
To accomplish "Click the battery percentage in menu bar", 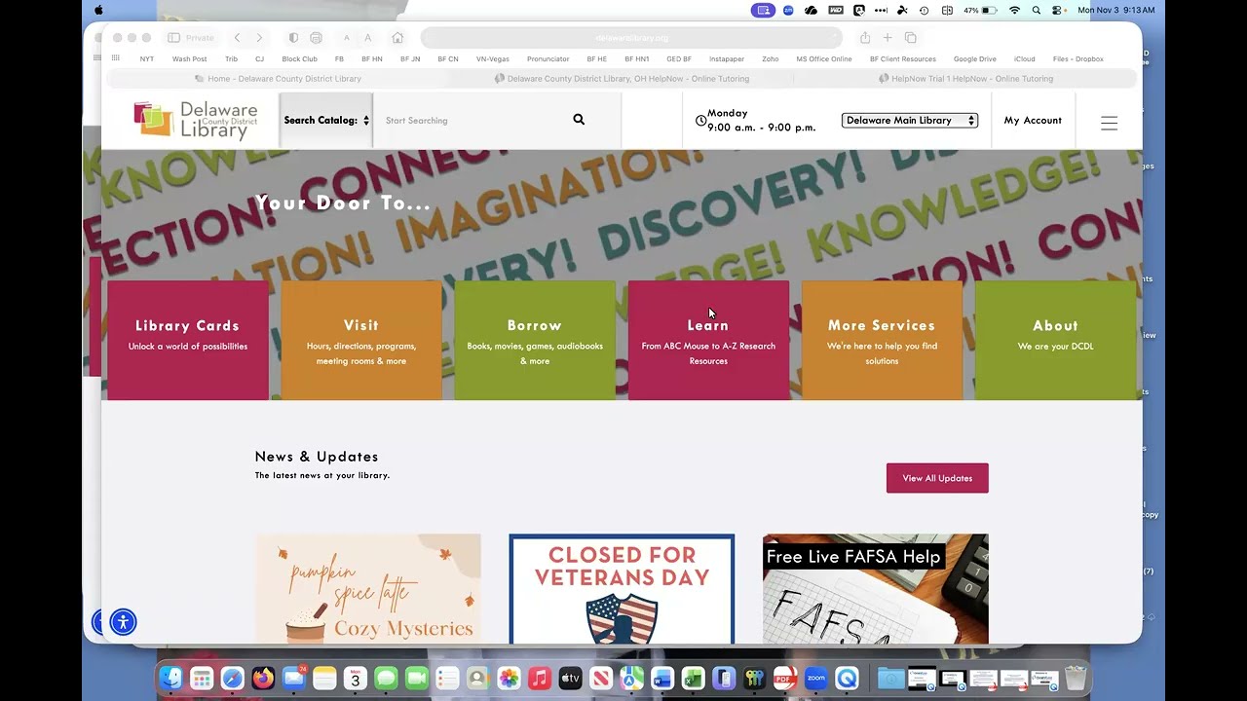I will tap(971, 10).
